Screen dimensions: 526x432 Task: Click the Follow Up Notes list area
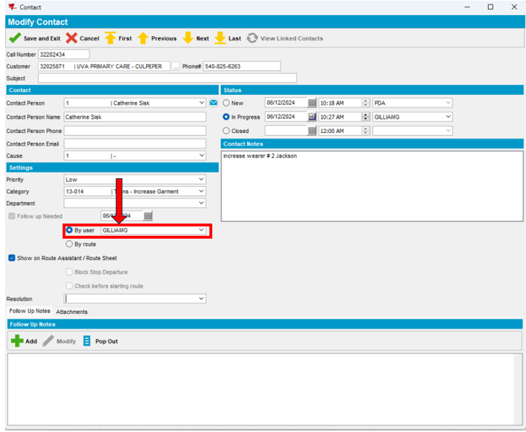(x=260, y=390)
